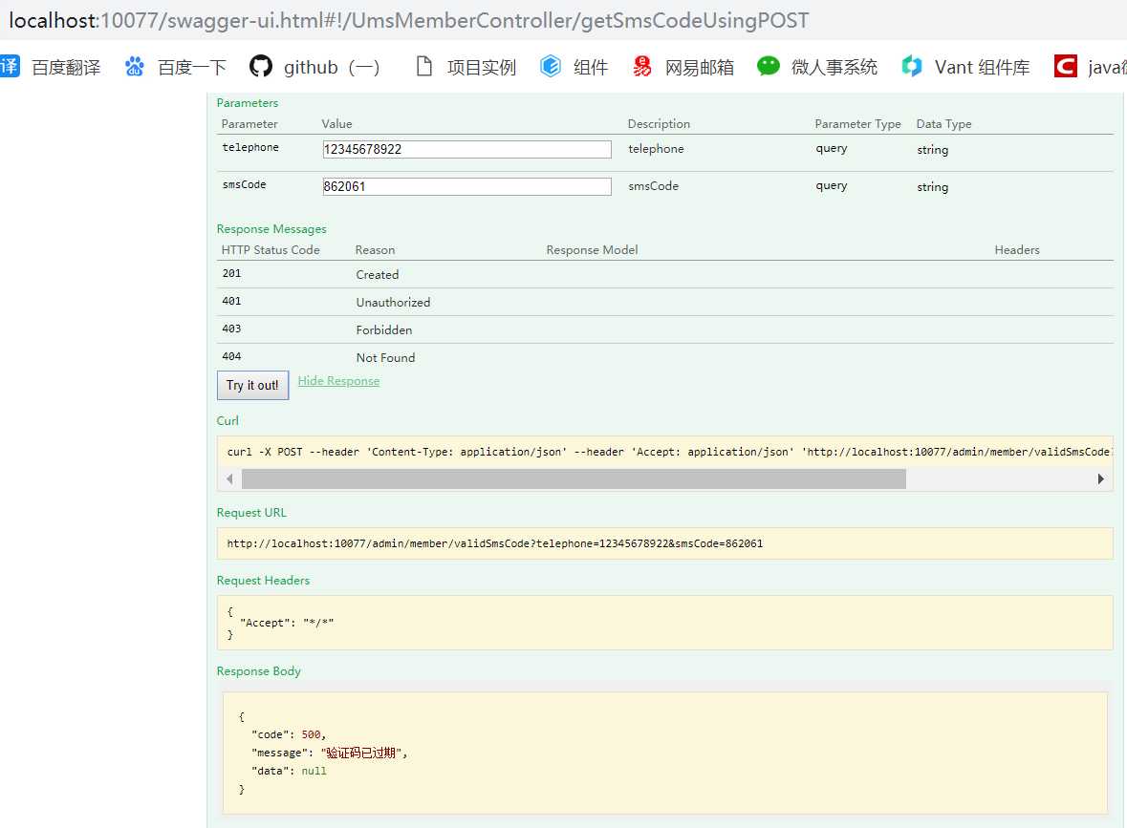This screenshot has width=1127, height=828.
Task: Click the Curl horizontal scrollbar thumb
Action: [574, 479]
